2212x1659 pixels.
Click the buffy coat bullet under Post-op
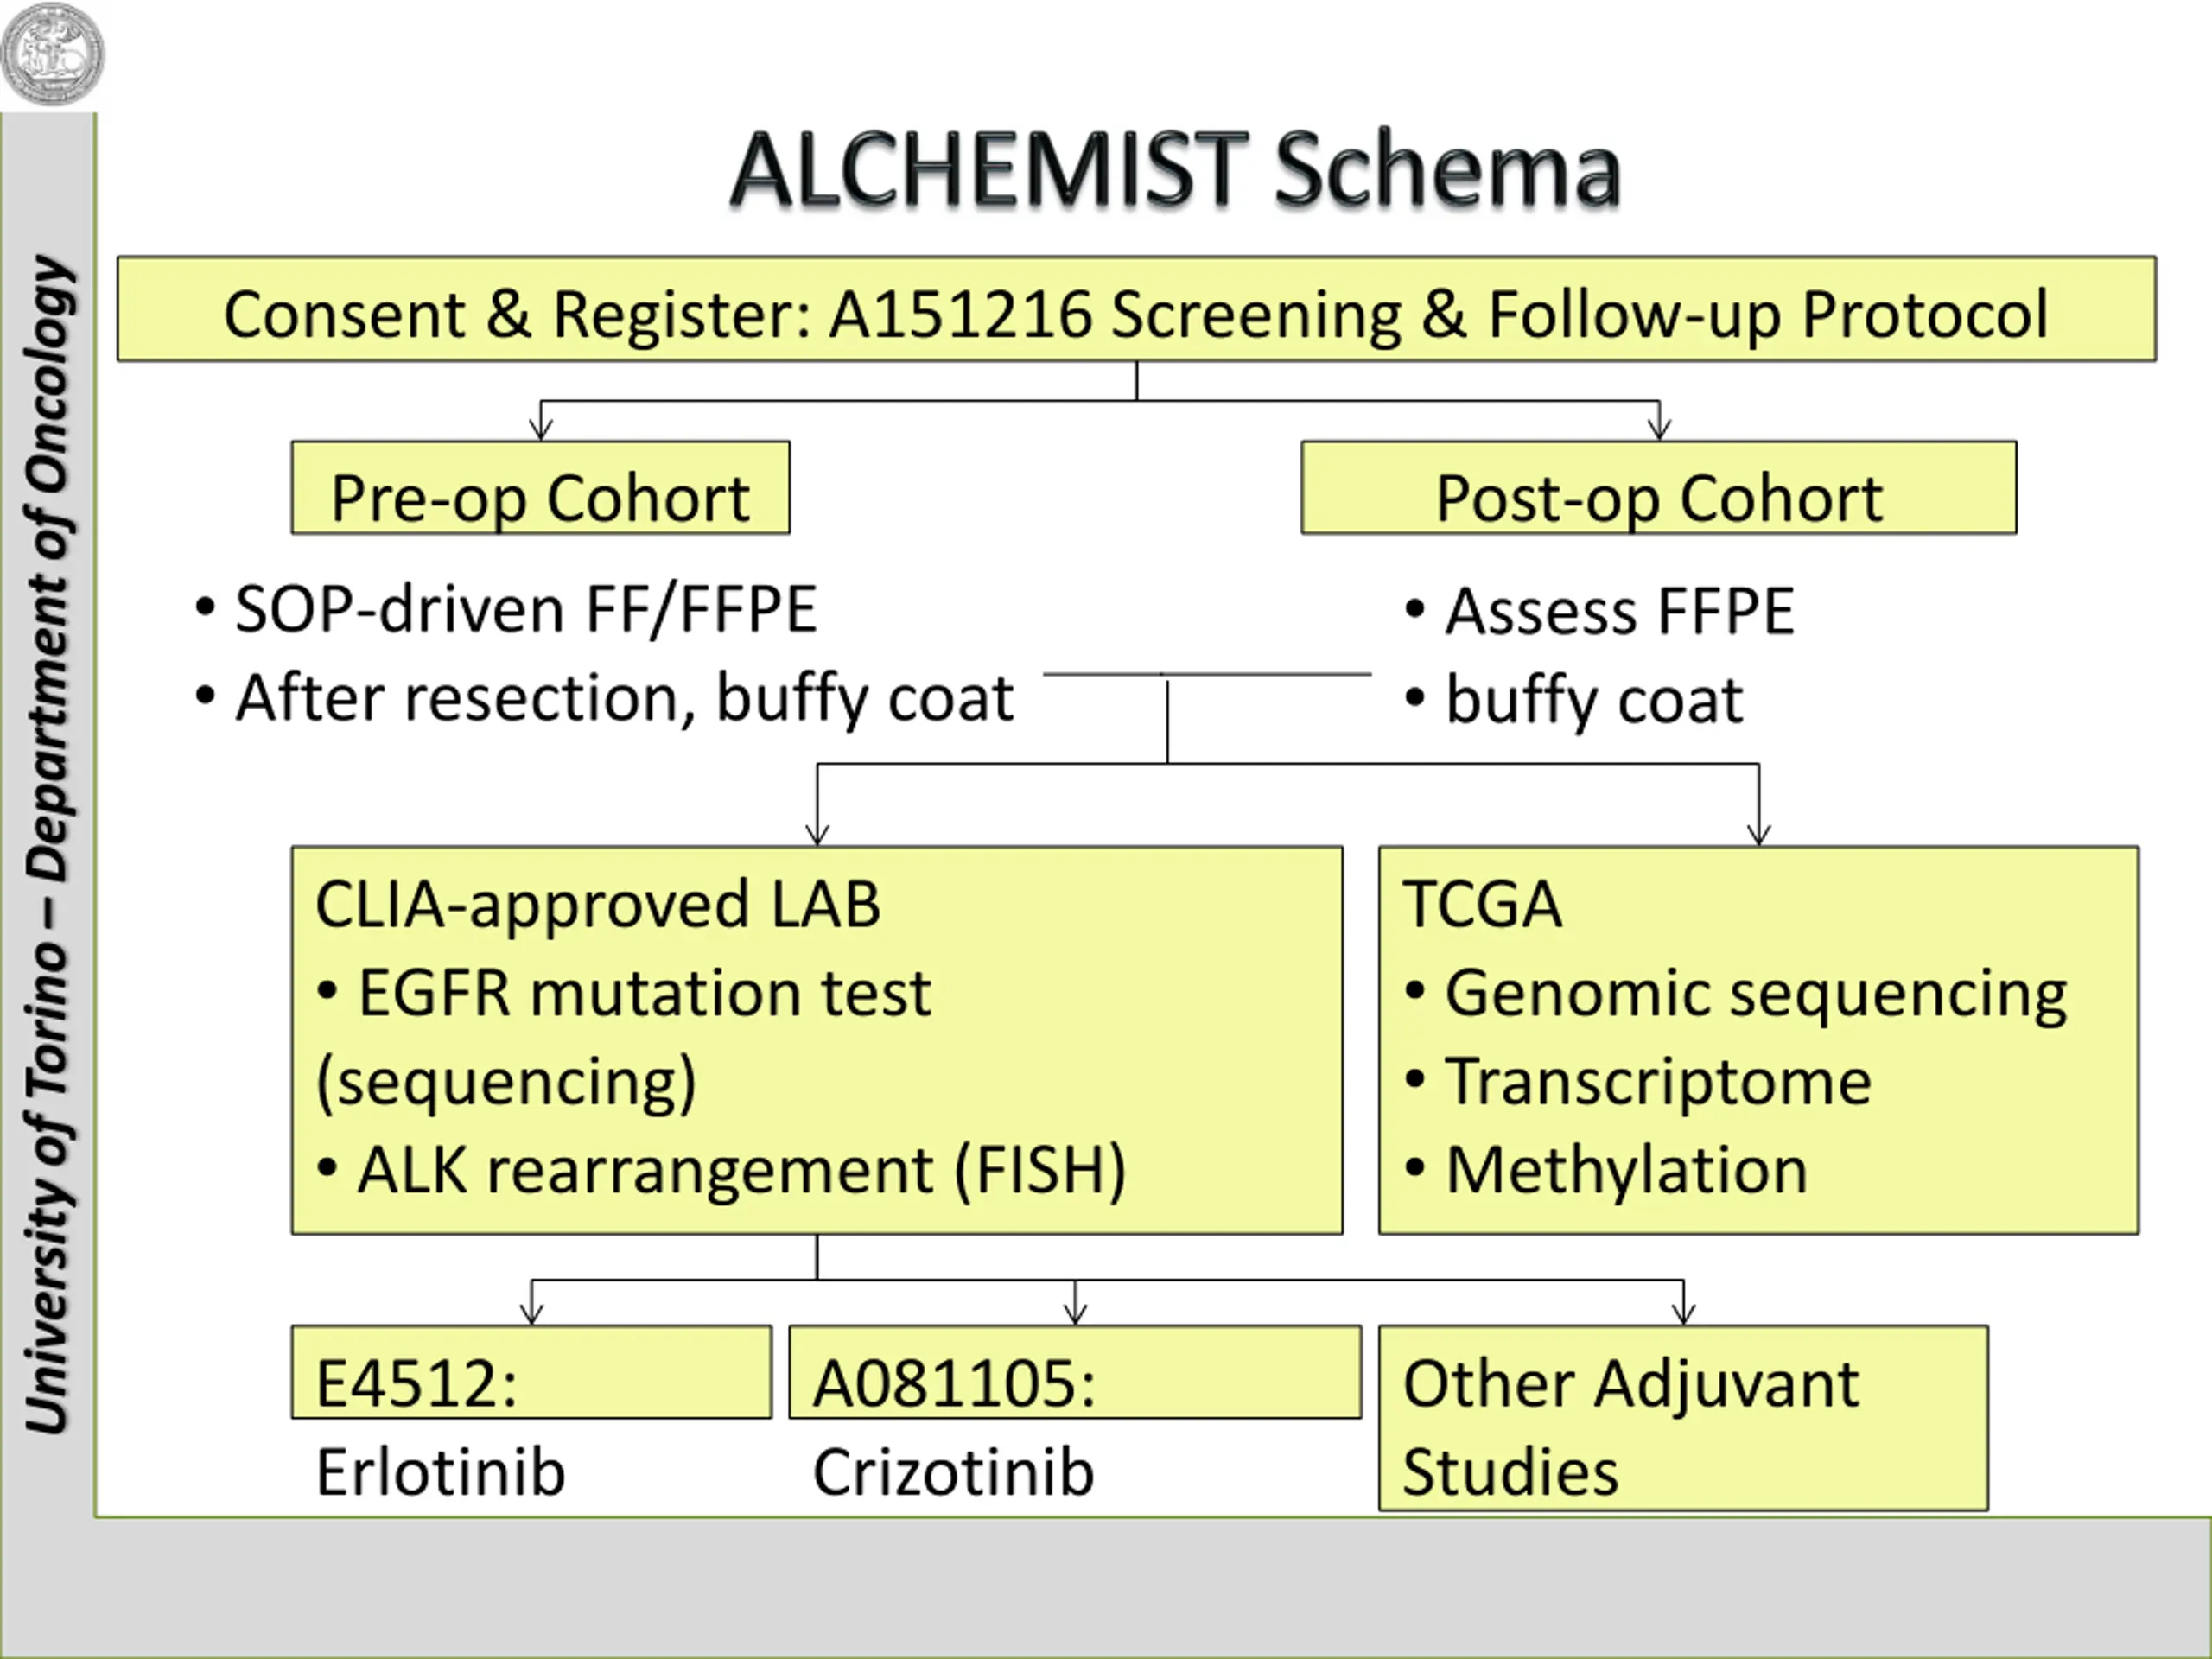[x=1575, y=699]
